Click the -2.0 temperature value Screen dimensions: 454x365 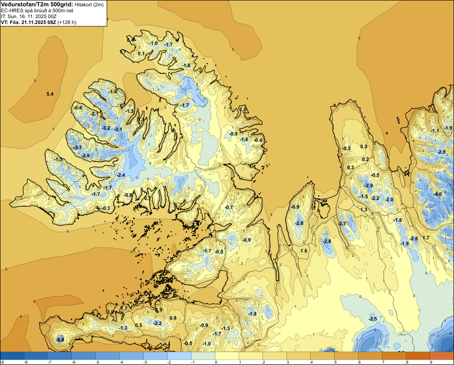pyautogui.click(x=389, y=200)
